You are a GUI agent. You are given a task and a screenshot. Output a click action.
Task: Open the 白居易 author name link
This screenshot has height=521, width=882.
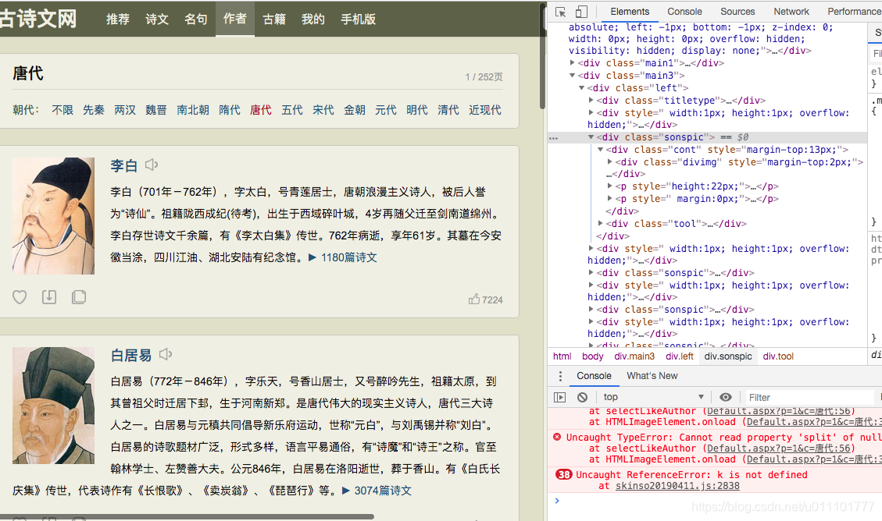click(131, 356)
